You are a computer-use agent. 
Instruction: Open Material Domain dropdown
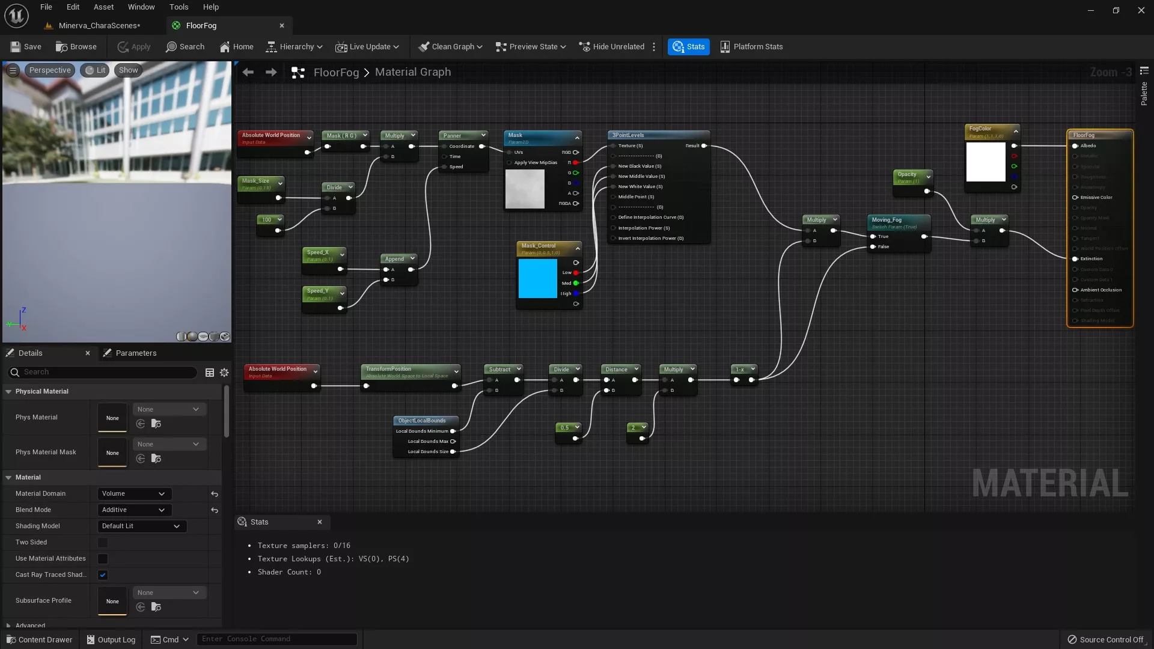click(134, 494)
